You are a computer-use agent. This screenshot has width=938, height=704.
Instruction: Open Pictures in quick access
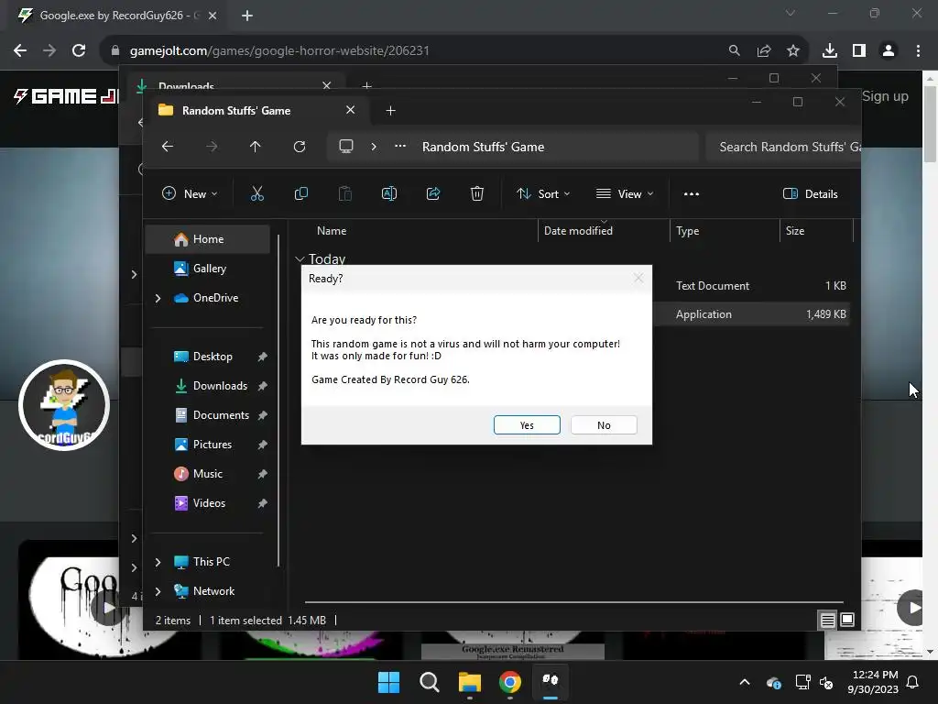(x=212, y=445)
